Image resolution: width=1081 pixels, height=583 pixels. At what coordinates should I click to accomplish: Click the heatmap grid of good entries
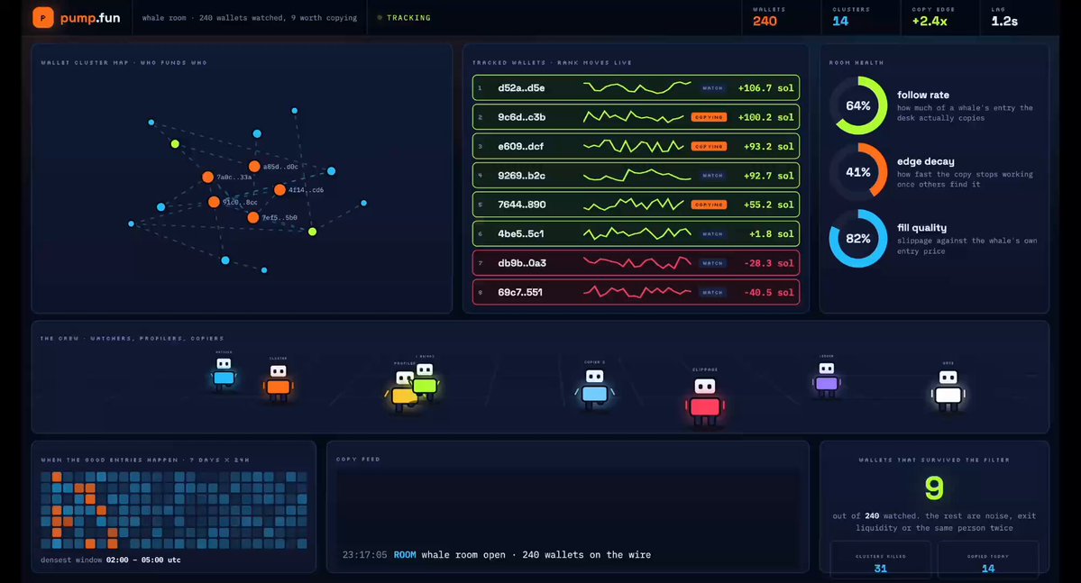(174, 511)
